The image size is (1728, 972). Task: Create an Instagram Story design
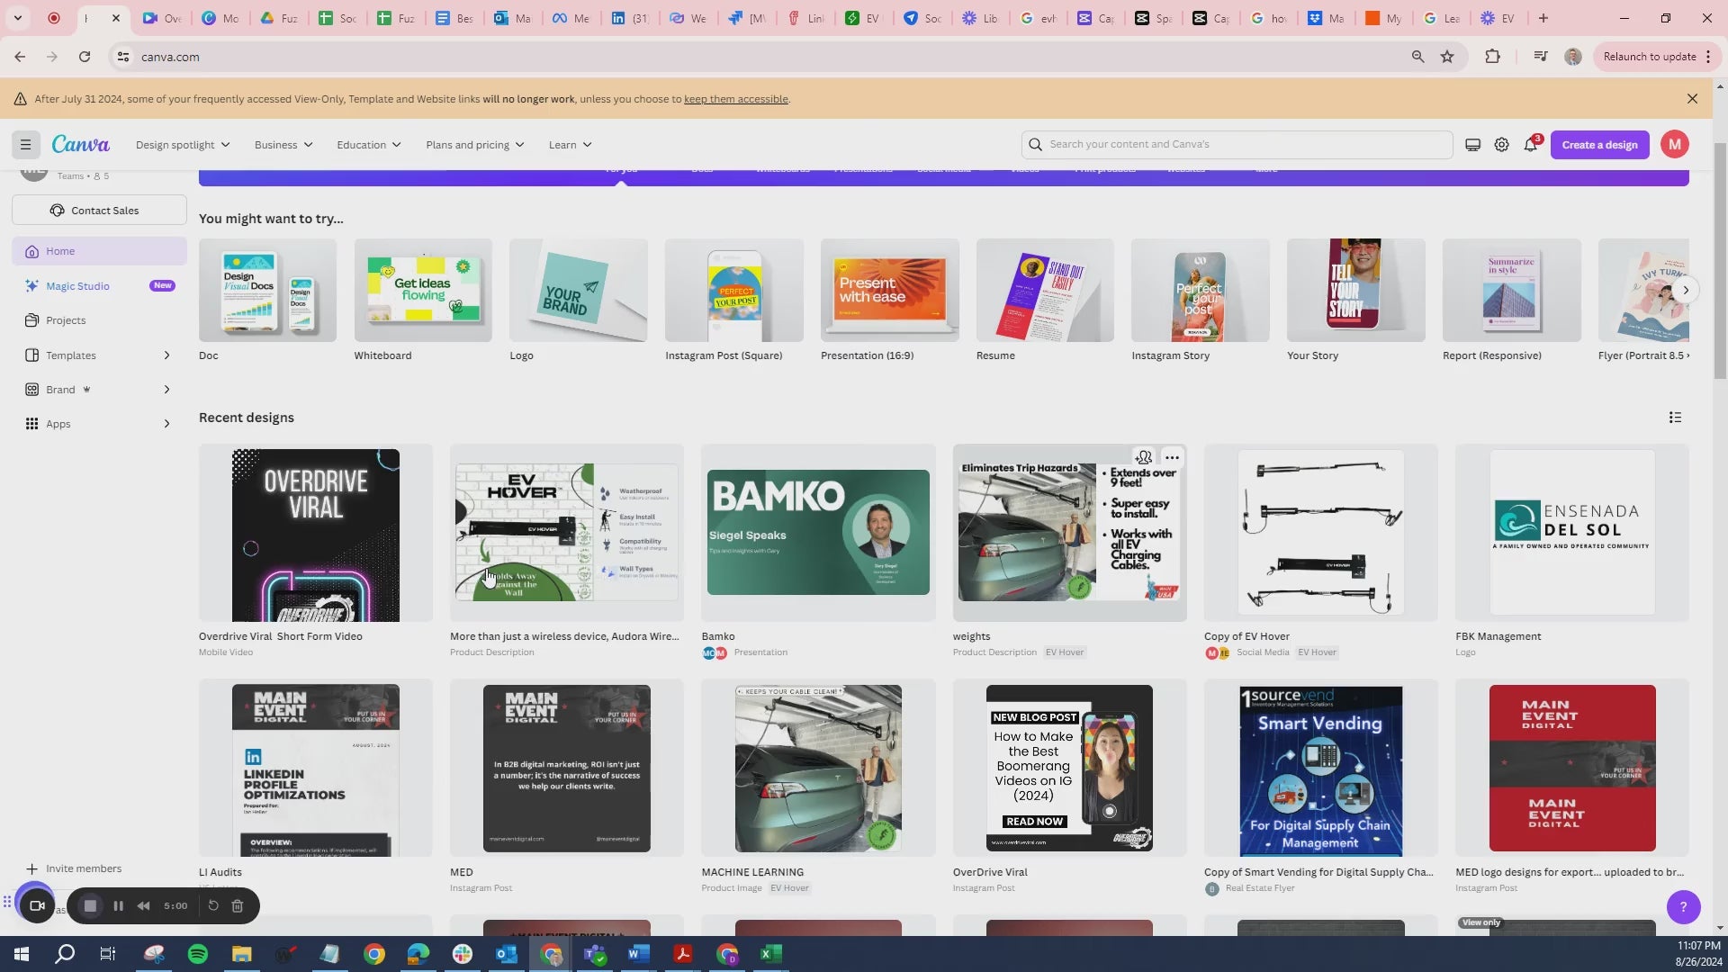[x=1200, y=290]
